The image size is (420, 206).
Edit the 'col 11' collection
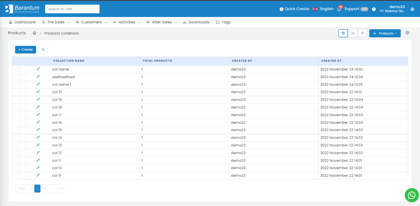[x=38, y=160]
